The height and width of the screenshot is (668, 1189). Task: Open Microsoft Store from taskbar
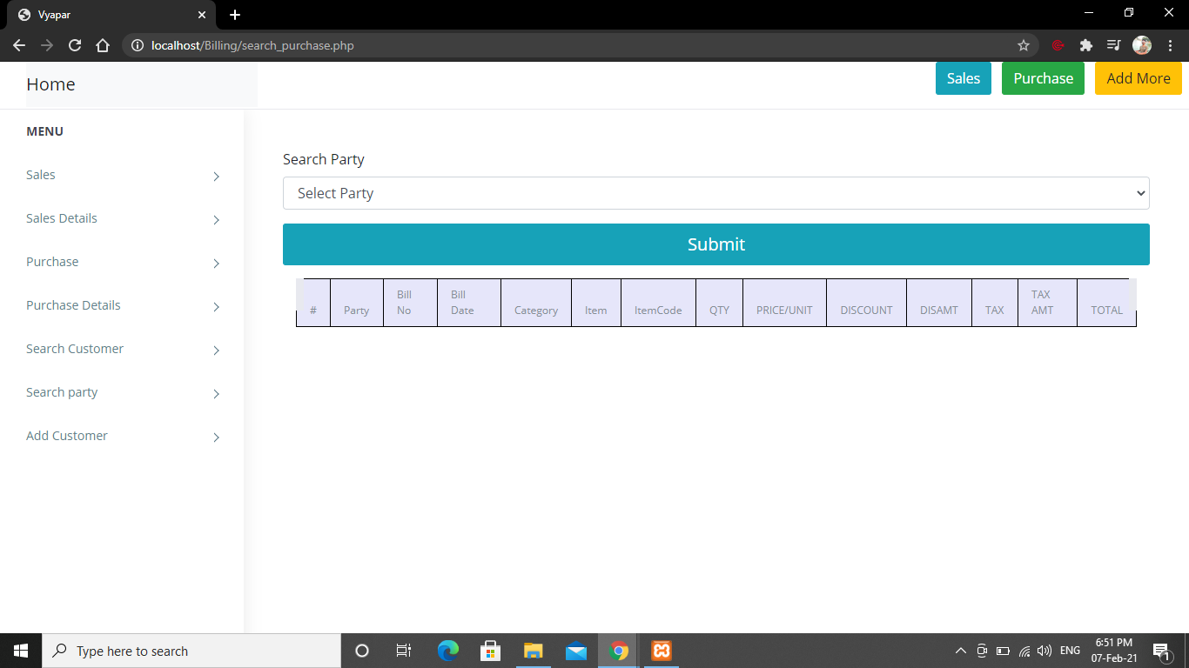(x=490, y=651)
